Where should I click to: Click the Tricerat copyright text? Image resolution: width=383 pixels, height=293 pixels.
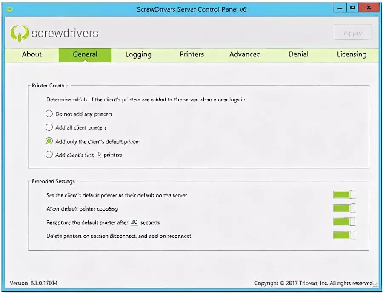[314, 283]
